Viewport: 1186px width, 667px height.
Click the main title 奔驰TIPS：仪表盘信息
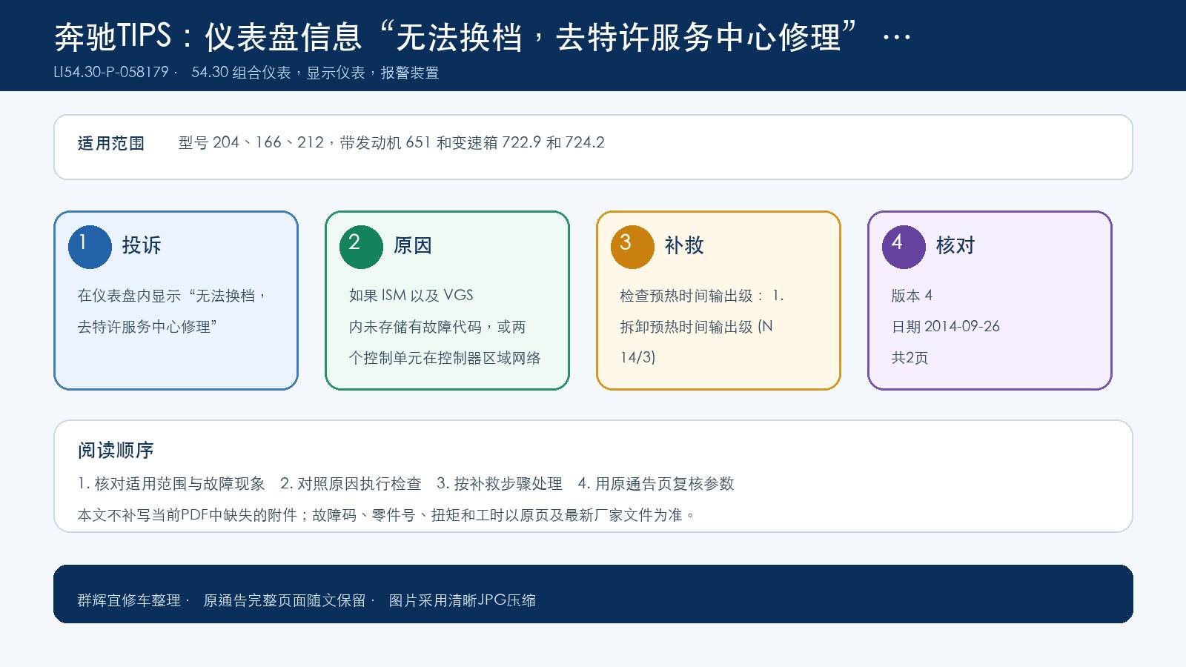coord(208,37)
